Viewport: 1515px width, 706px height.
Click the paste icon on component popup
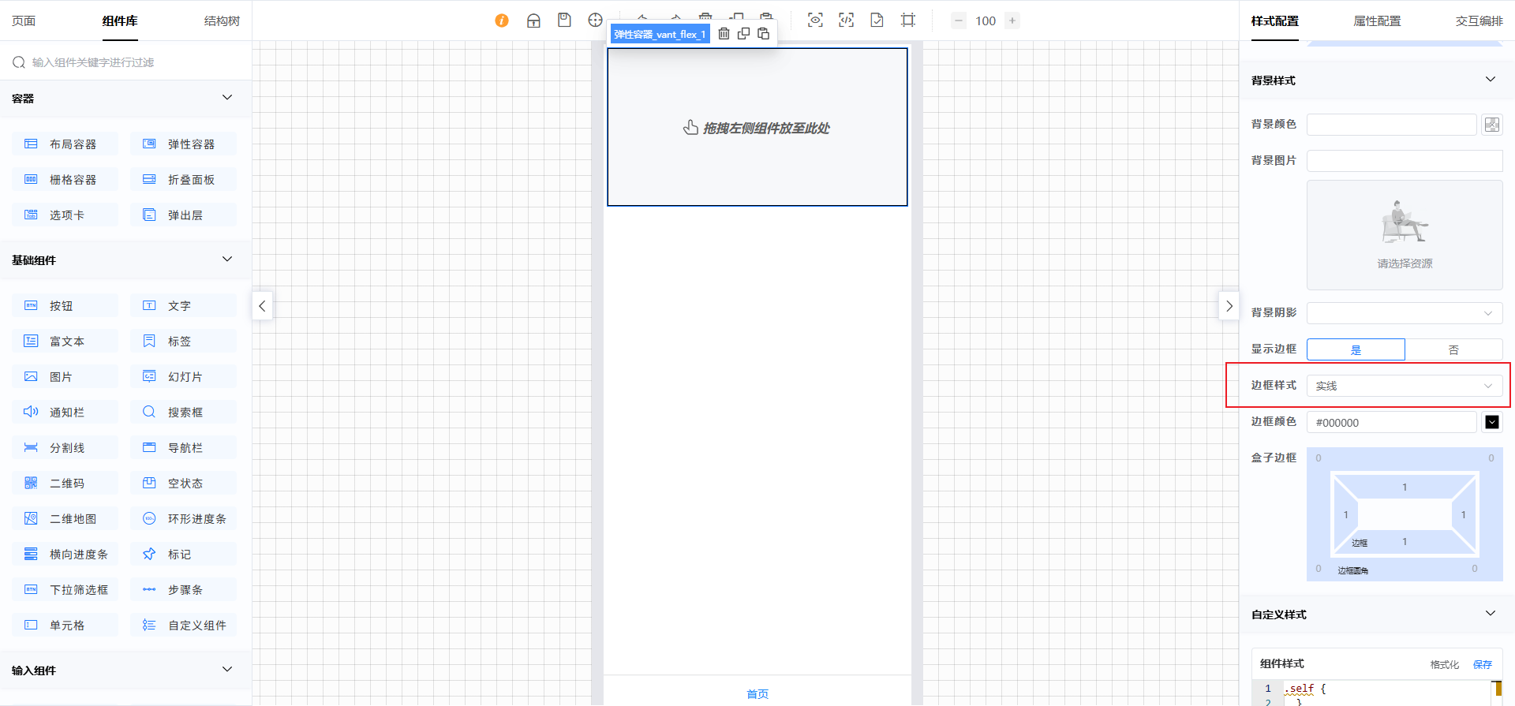coord(763,34)
